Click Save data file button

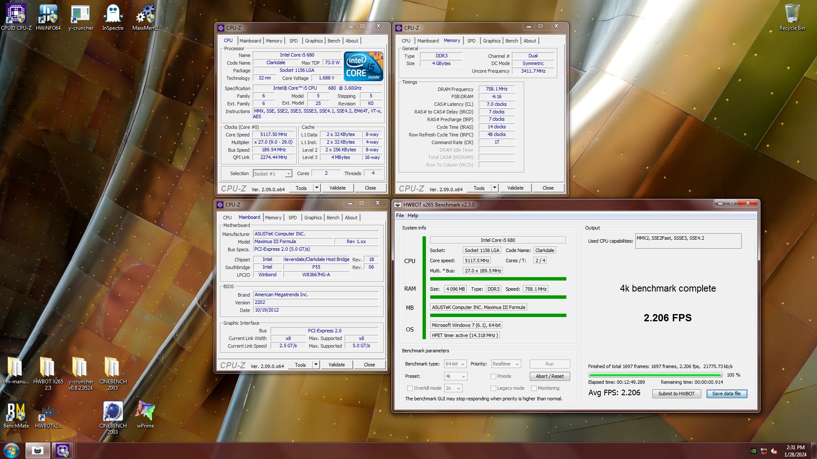[x=726, y=394]
